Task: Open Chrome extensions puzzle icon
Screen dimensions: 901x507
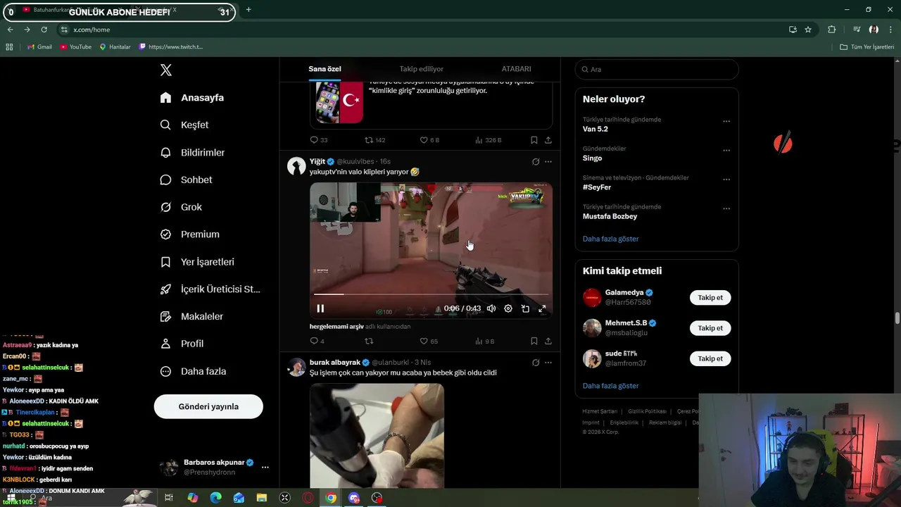Action: tap(832, 30)
